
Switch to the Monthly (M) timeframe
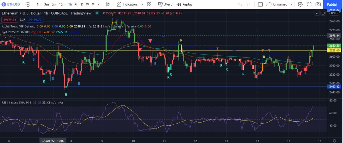click(x=93, y=4)
